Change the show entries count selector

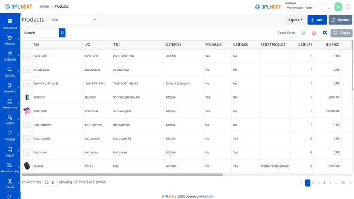50,182
